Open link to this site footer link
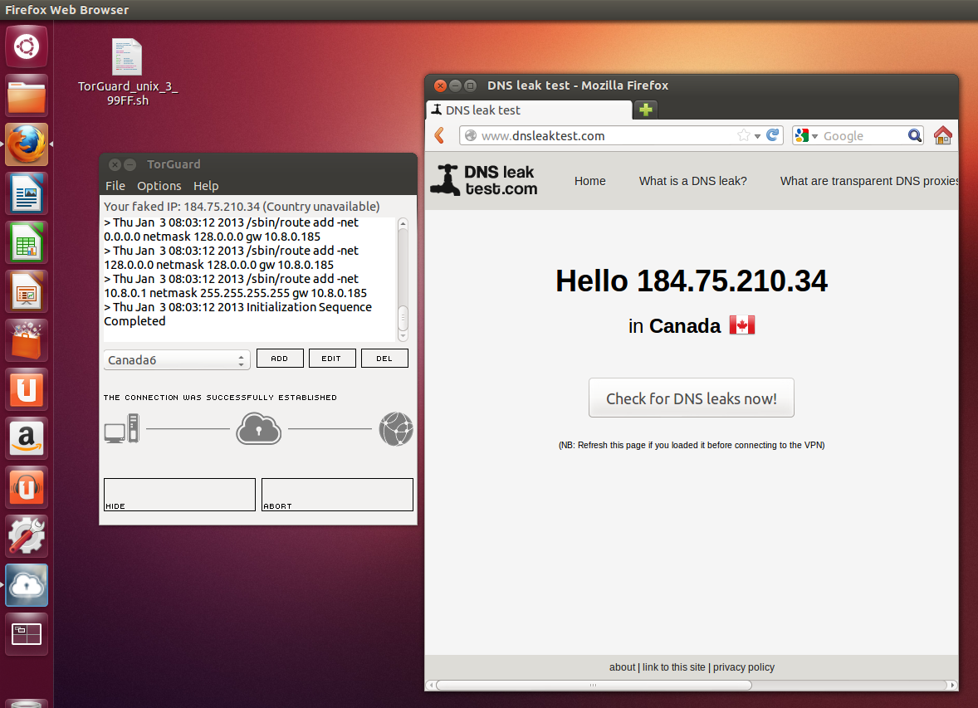978x708 pixels. (x=673, y=666)
